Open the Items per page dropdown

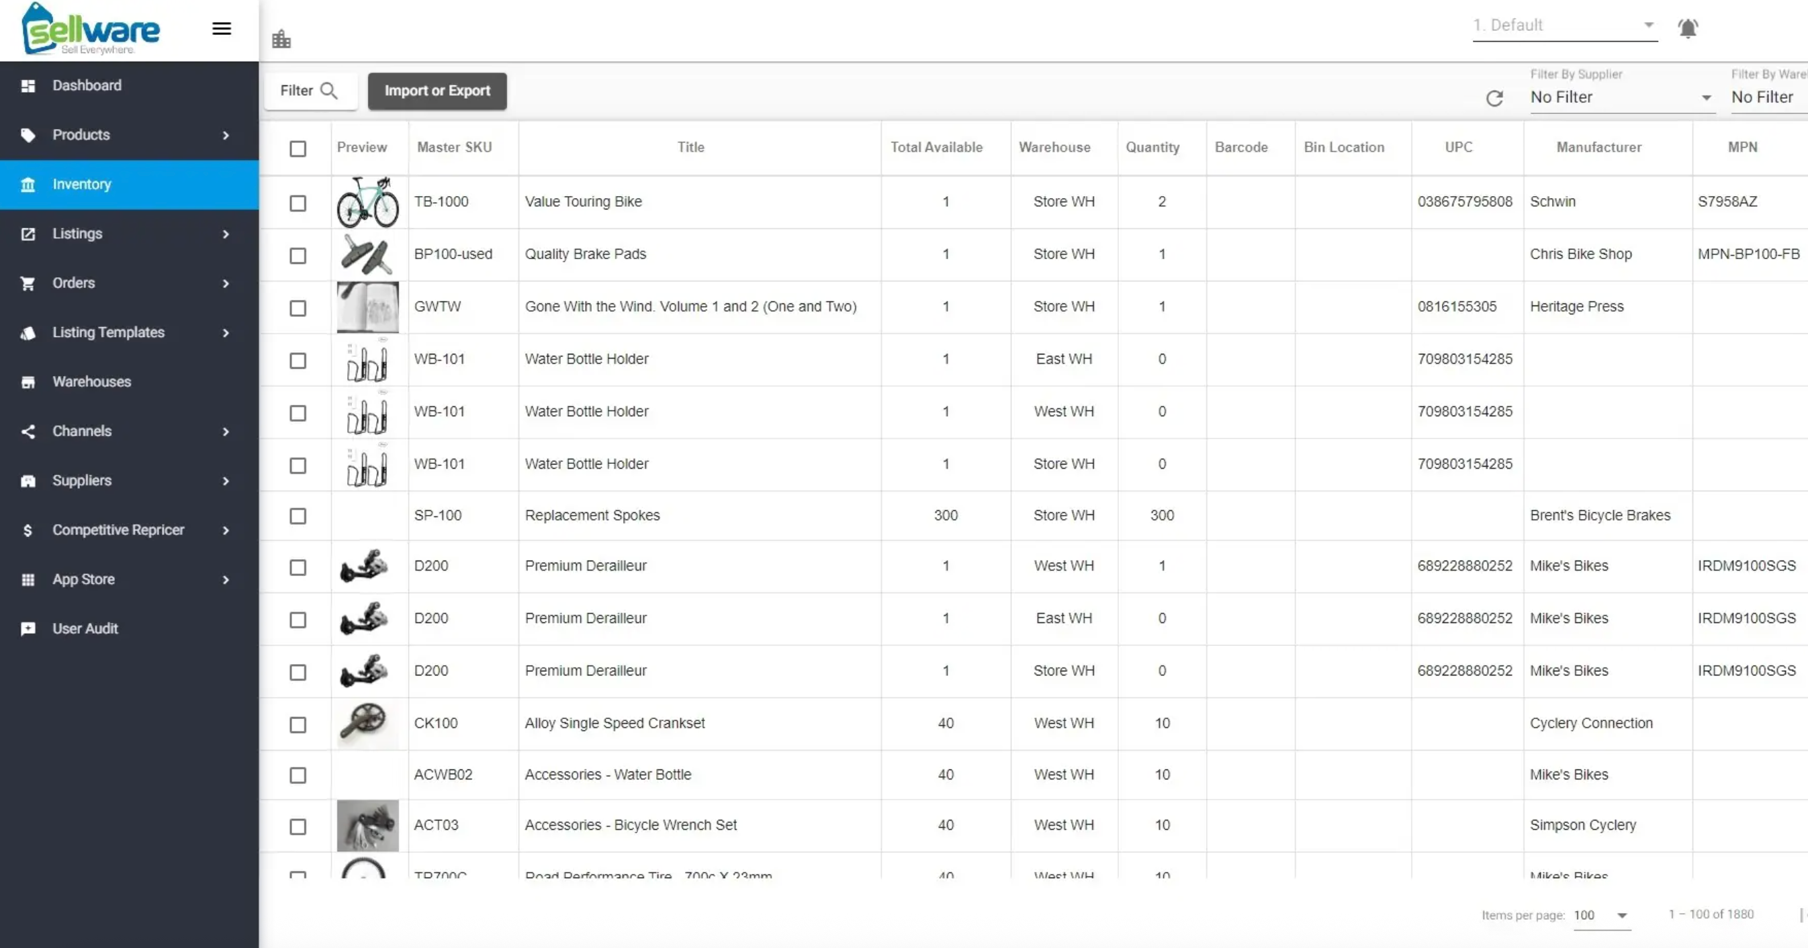coord(1602,915)
